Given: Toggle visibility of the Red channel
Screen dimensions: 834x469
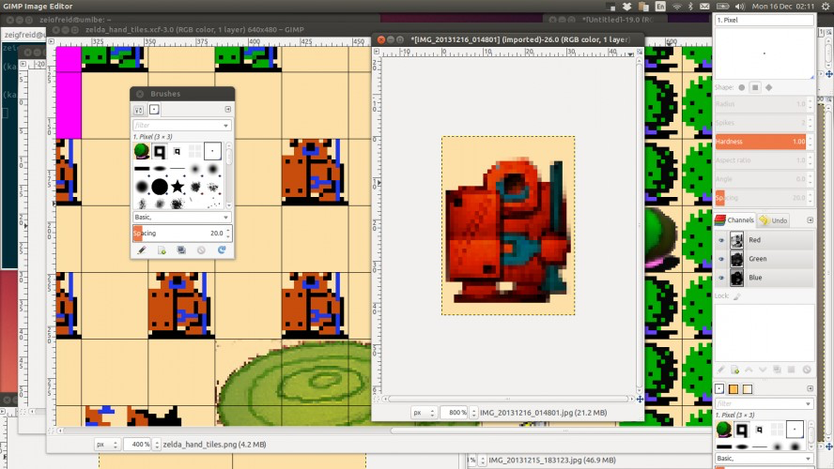Looking at the screenshot, I should click(x=721, y=240).
